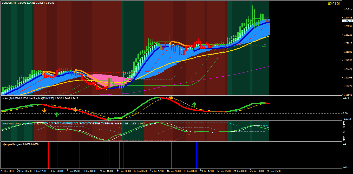Click the 12 Jan 08:00 date label
This screenshot has width=353, height=174.
140,171
